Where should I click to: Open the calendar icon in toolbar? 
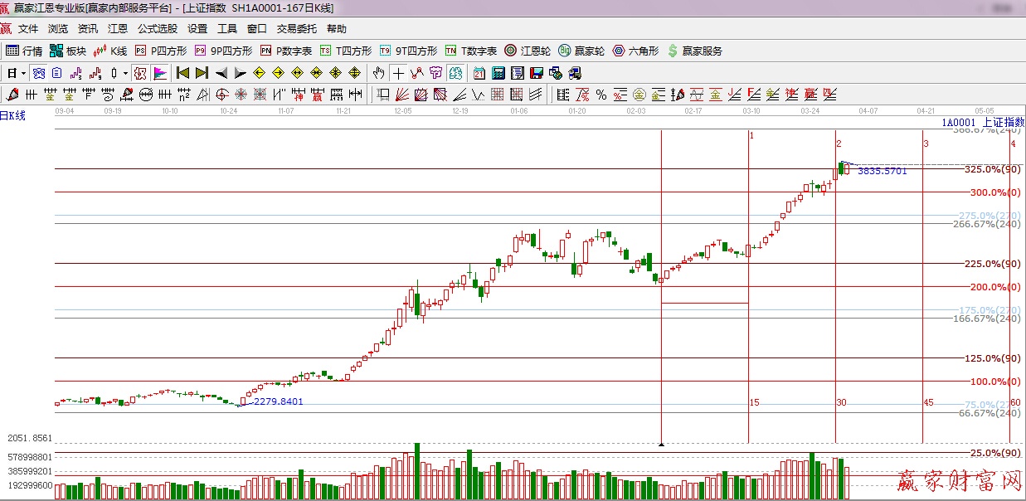click(479, 73)
